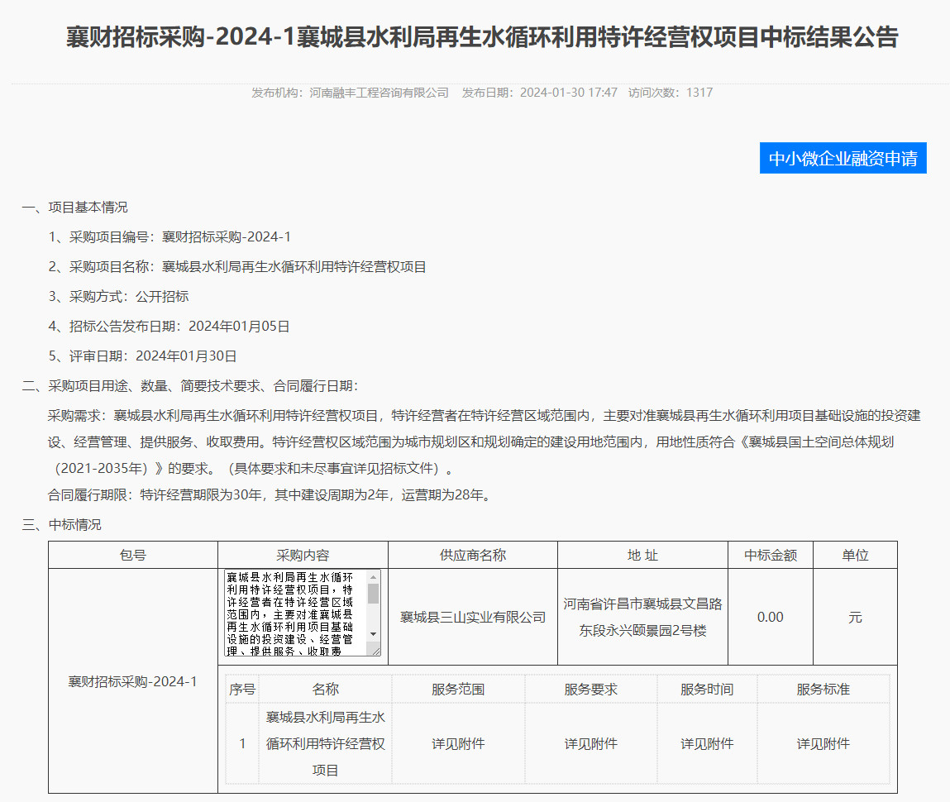Click section heading 一、项目基本情况
Screen dimensions: 950x802
75,208
